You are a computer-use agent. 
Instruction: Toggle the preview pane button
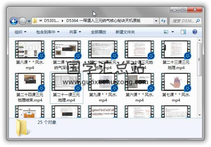(x=183, y=32)
